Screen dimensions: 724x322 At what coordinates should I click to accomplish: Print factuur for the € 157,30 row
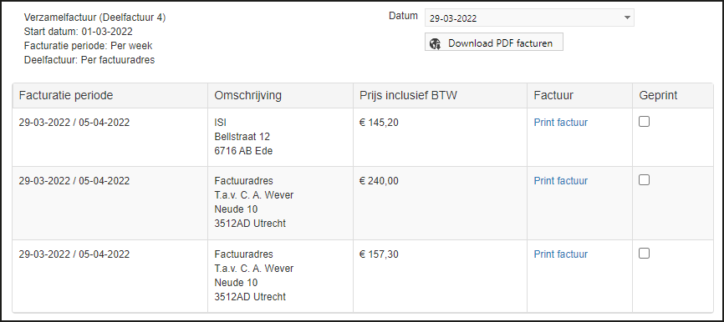point(560,254)
